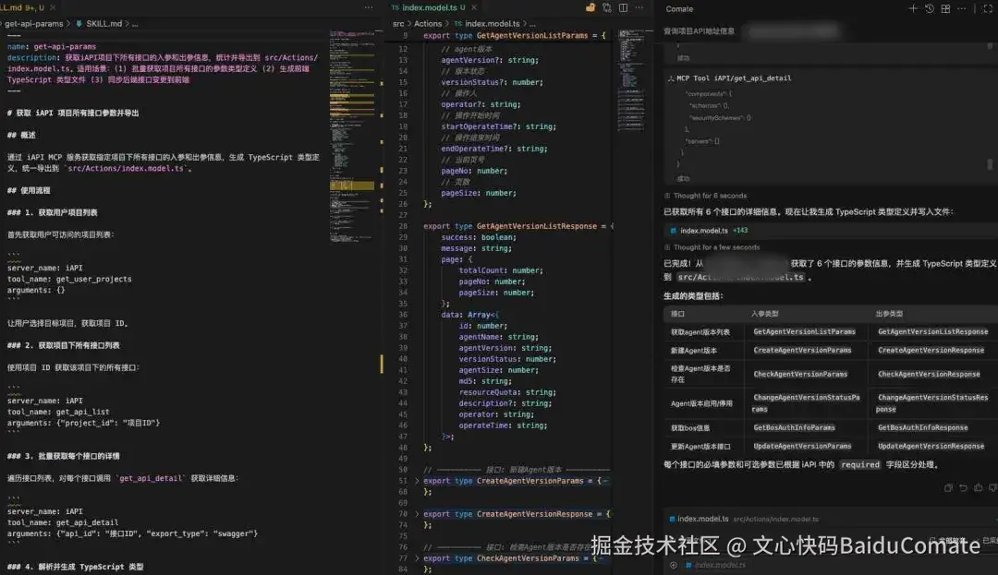Click the add context icon in Comate input
The image size is (998, 575).
click(674, 565)
